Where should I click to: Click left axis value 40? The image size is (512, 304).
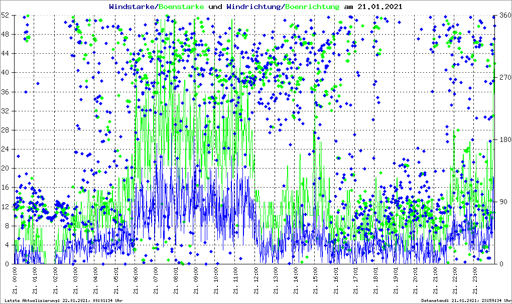5,73
